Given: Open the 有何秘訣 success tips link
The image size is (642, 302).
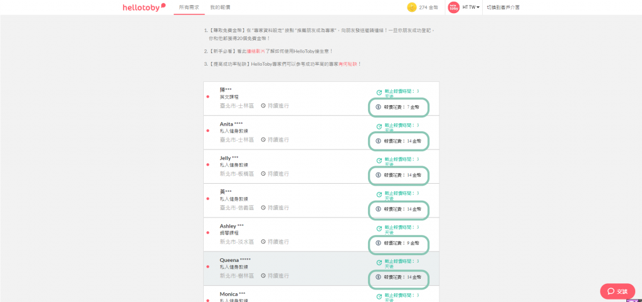Looking at the screenshot, I should (347, 64).
